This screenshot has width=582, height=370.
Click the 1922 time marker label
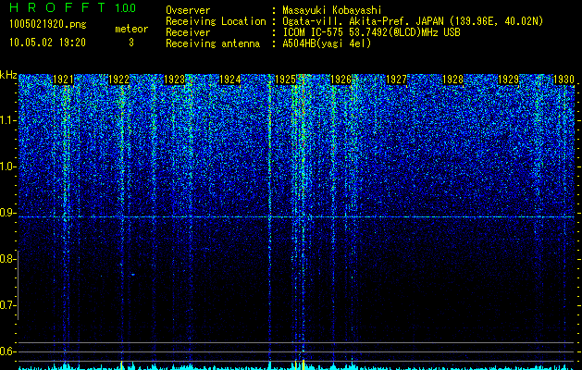click(118, 80)
